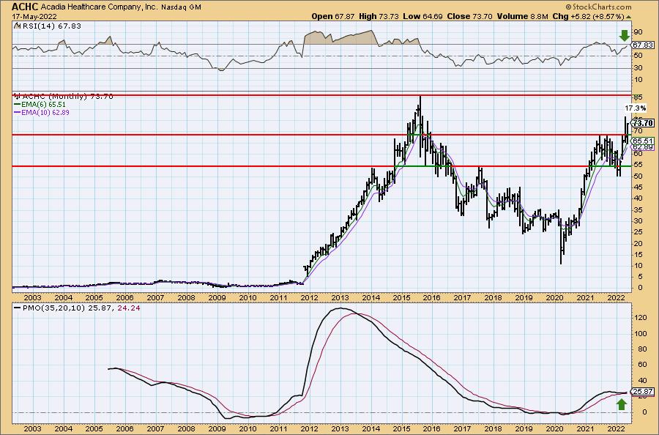Click the 45 level on price axis

637,187
